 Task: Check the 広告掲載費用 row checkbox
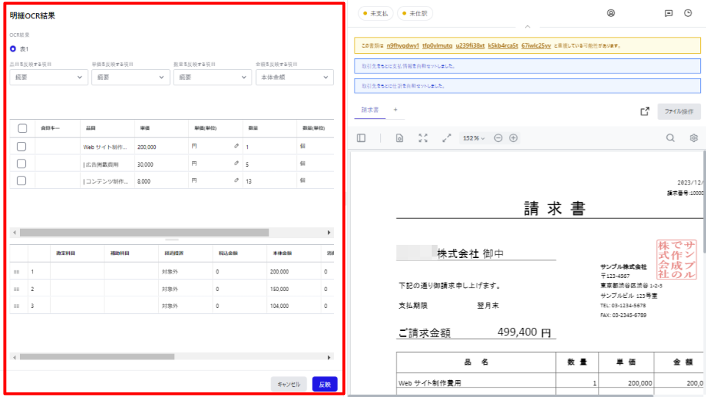tap(21, 163)
